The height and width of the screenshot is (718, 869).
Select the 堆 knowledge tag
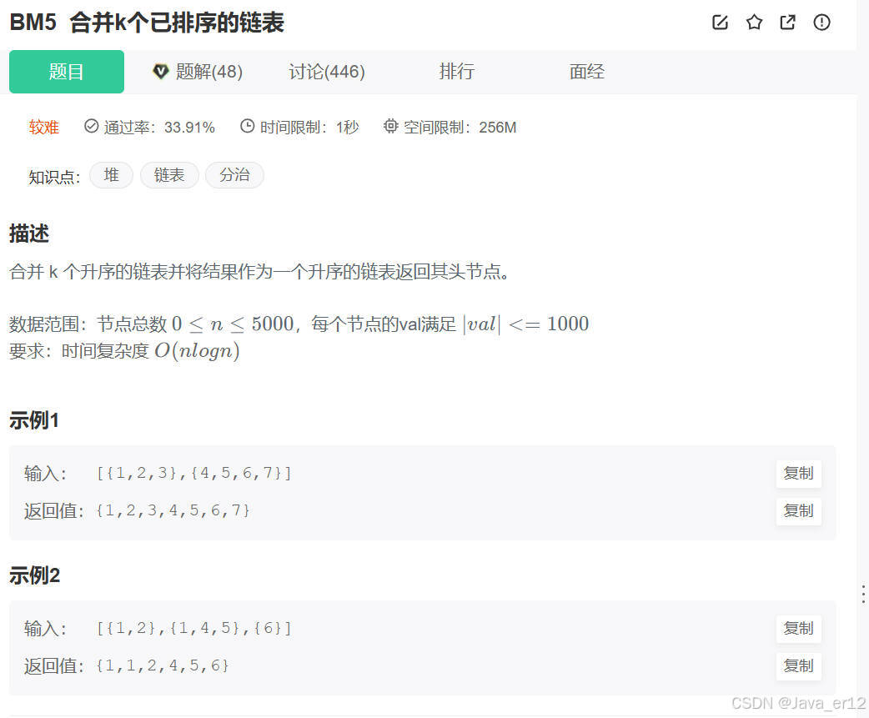111,175
